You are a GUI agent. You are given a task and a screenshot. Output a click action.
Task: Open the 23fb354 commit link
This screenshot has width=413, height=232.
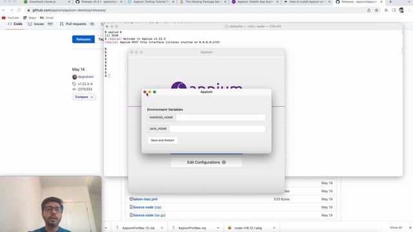(85, 89)
